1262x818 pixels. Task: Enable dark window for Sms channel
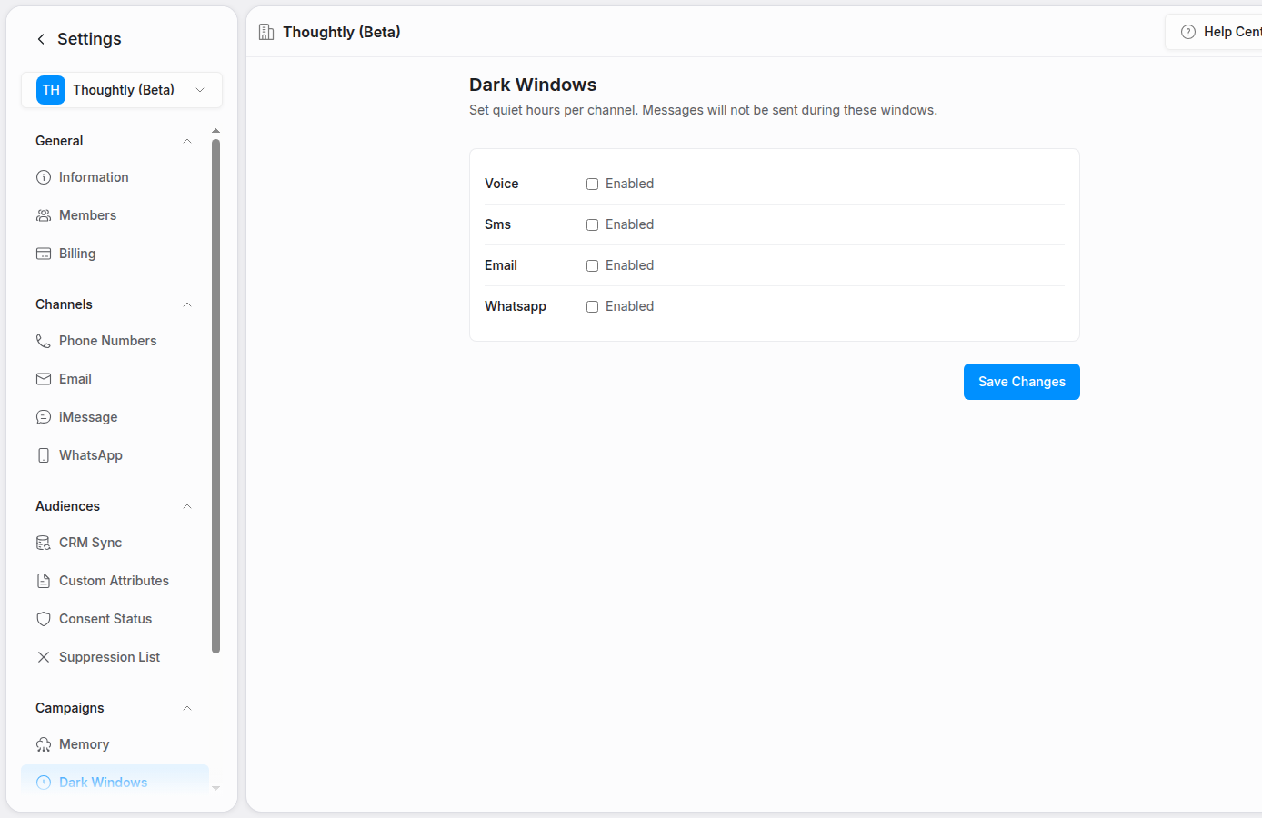[x=592, y=224]
